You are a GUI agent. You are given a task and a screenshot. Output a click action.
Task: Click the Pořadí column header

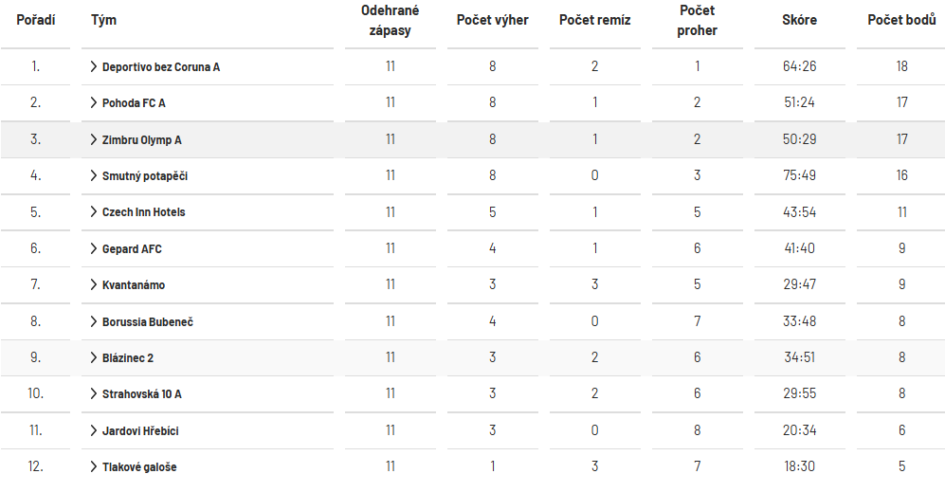tap(36, 20)
